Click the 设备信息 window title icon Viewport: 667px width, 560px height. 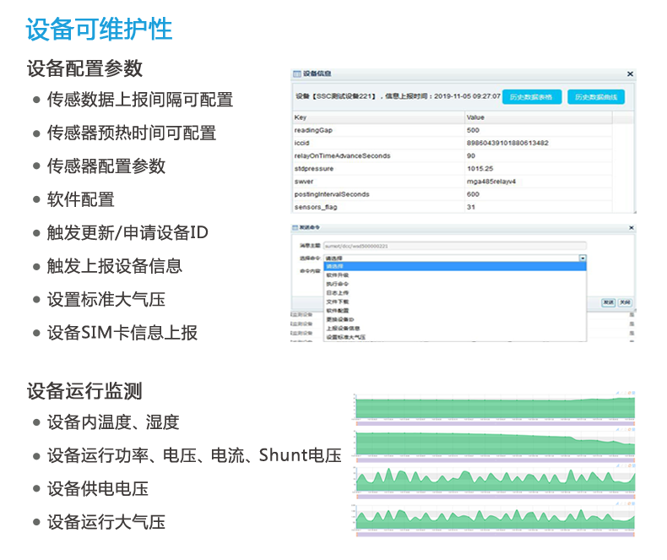296,74
